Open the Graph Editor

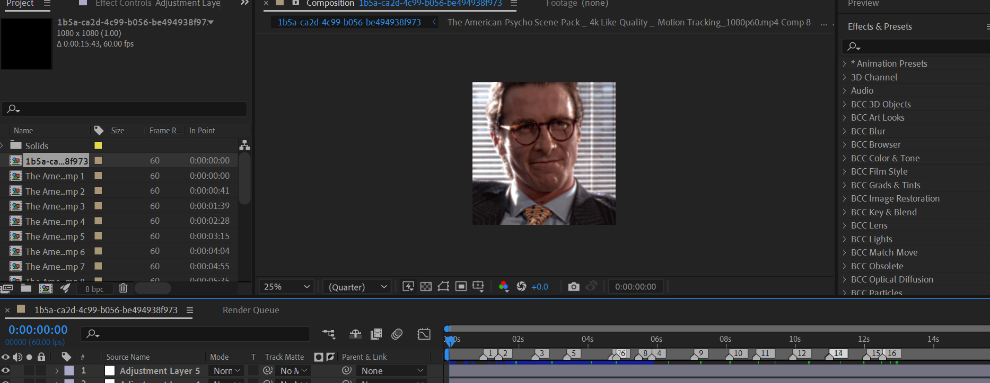click(x=424, y=334)
